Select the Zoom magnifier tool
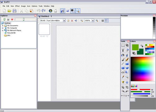Image resolution: width=156 pixels, height=112 pixels. coord(127,77)
